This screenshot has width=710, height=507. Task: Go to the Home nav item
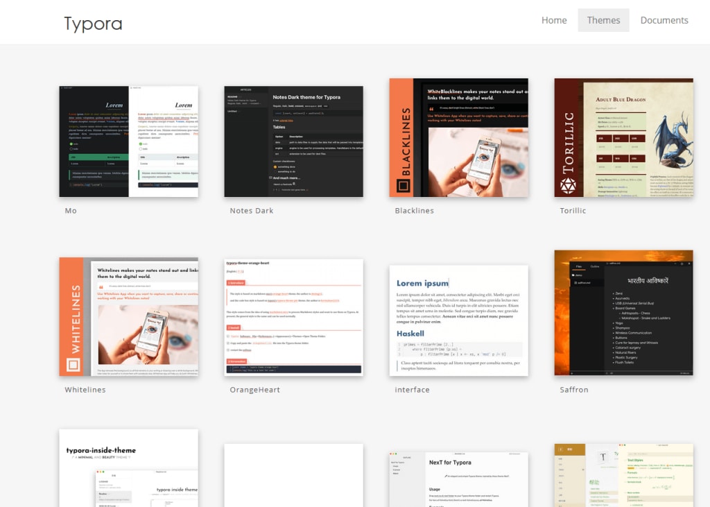pos(554,20)
